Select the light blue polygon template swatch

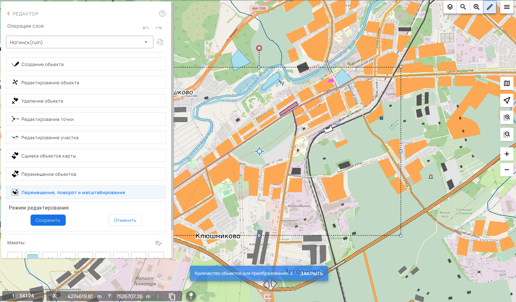point(33,255)
